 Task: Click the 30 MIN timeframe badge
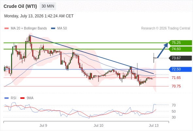coord(48,6)
